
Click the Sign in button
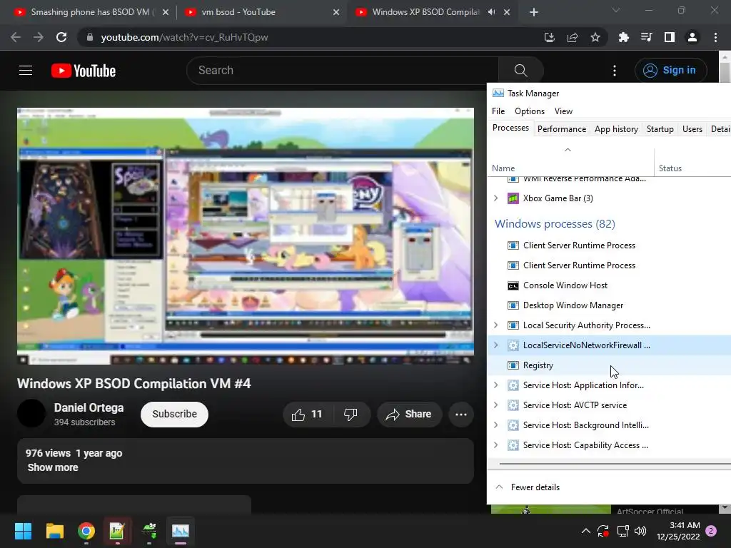[670, 71]
